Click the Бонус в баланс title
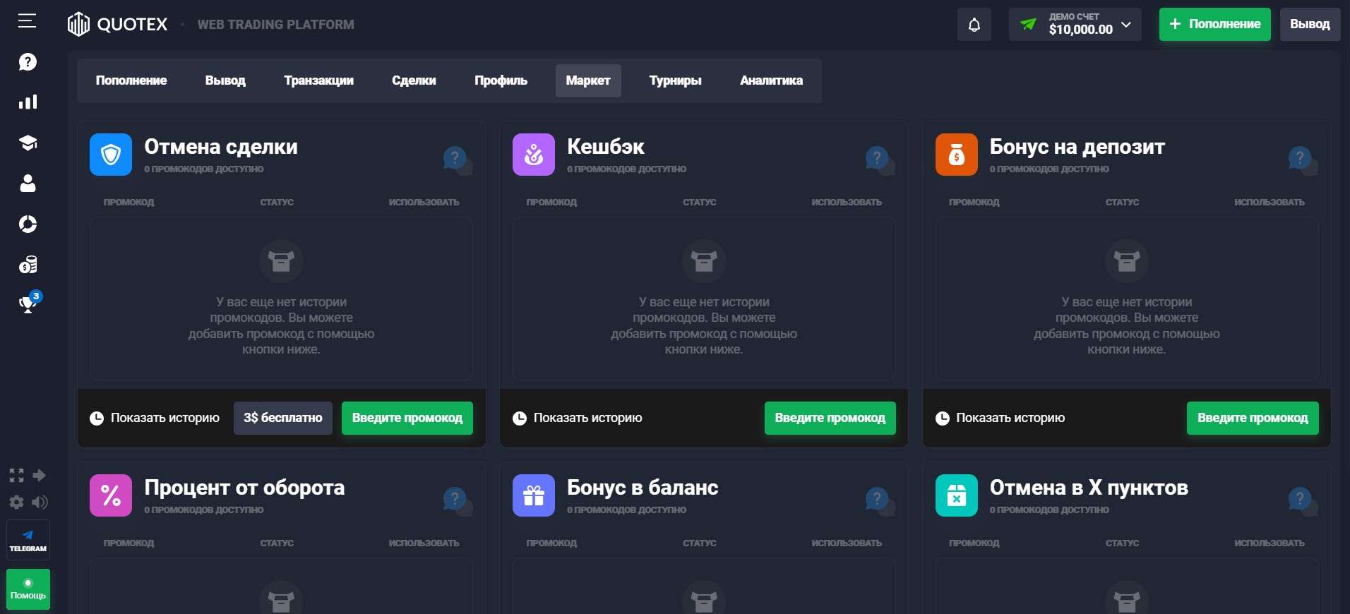This screenshot has height=614, width=1350. [643, 488]
